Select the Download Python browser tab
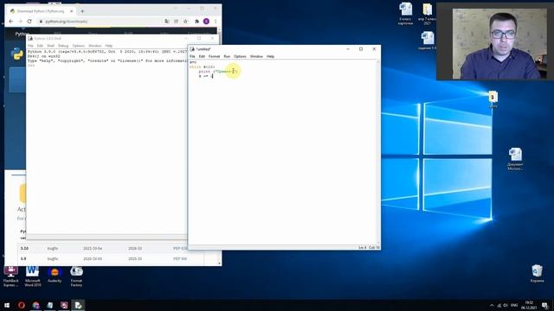The height and width of the screenshot is (311, 554). coord(41,11)
